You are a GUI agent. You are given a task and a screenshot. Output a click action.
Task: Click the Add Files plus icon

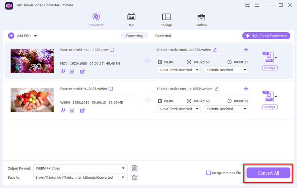coord(11,36)
